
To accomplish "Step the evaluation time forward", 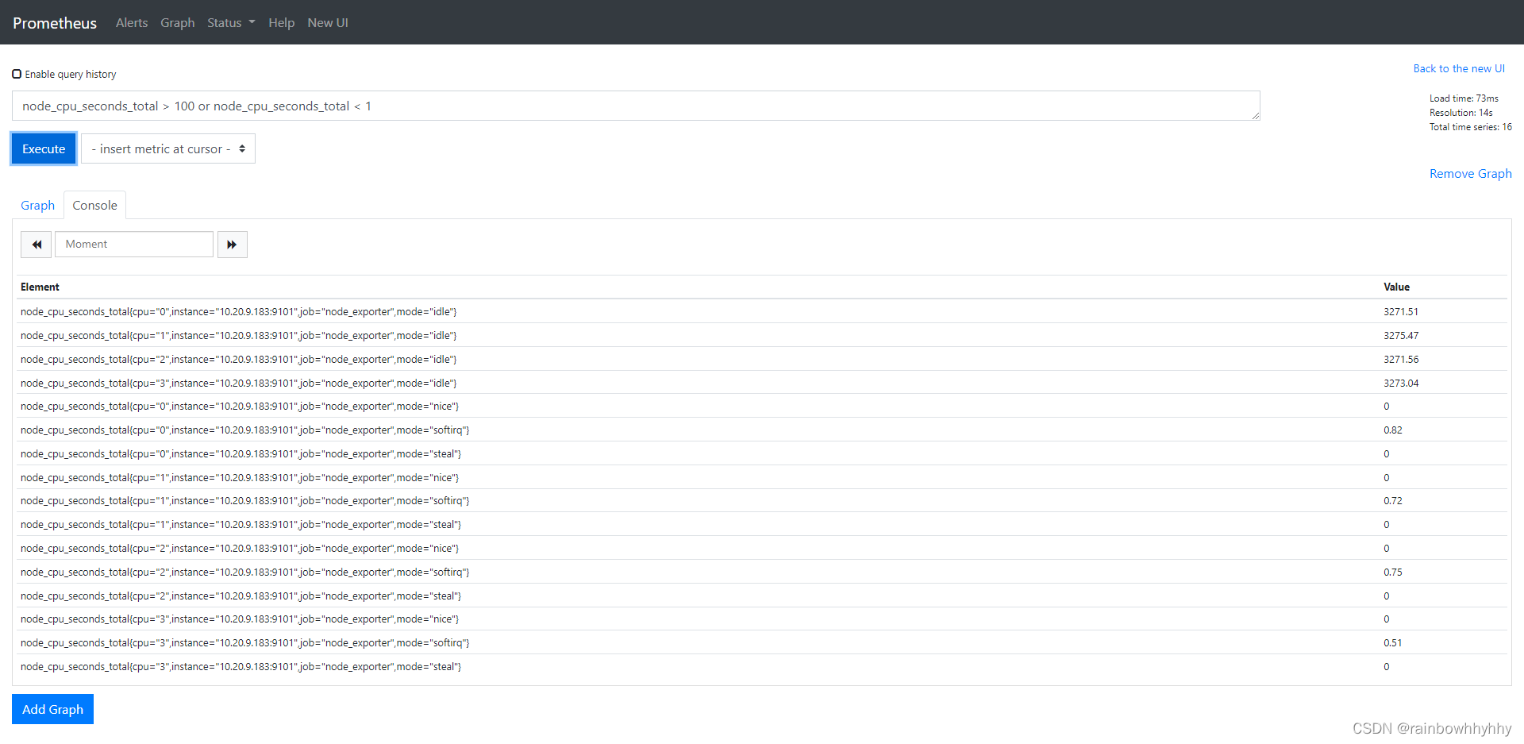I will (232, 245).
